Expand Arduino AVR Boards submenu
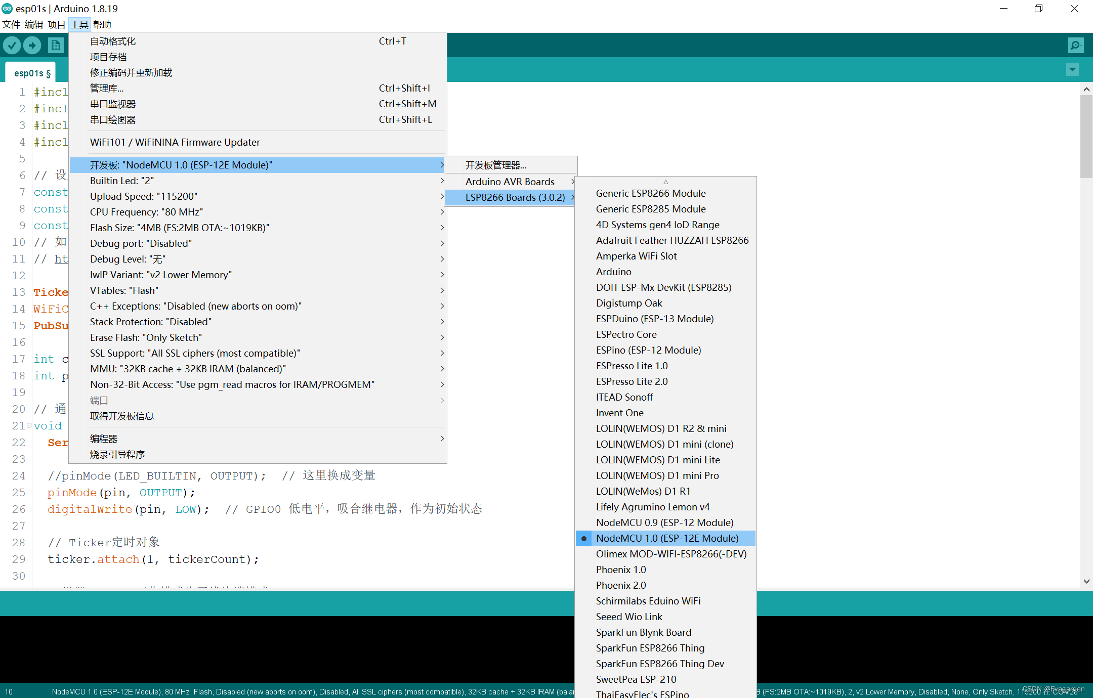 pyautogui.click(x=511, y=182)
